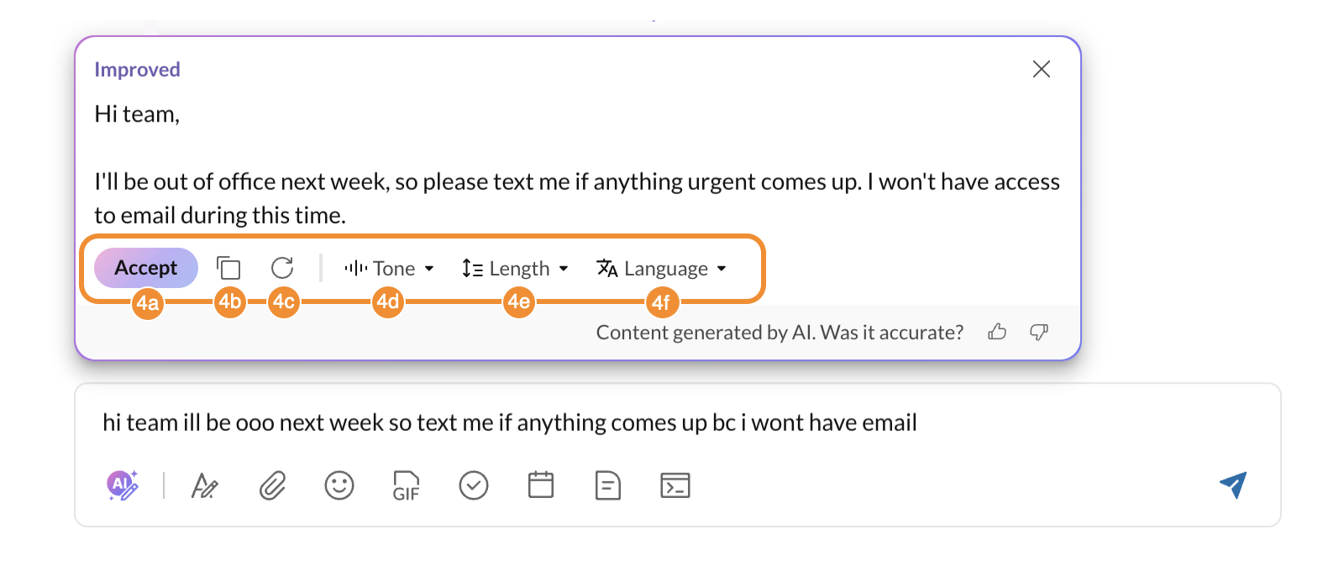Click the Accept button

point(146,268)
